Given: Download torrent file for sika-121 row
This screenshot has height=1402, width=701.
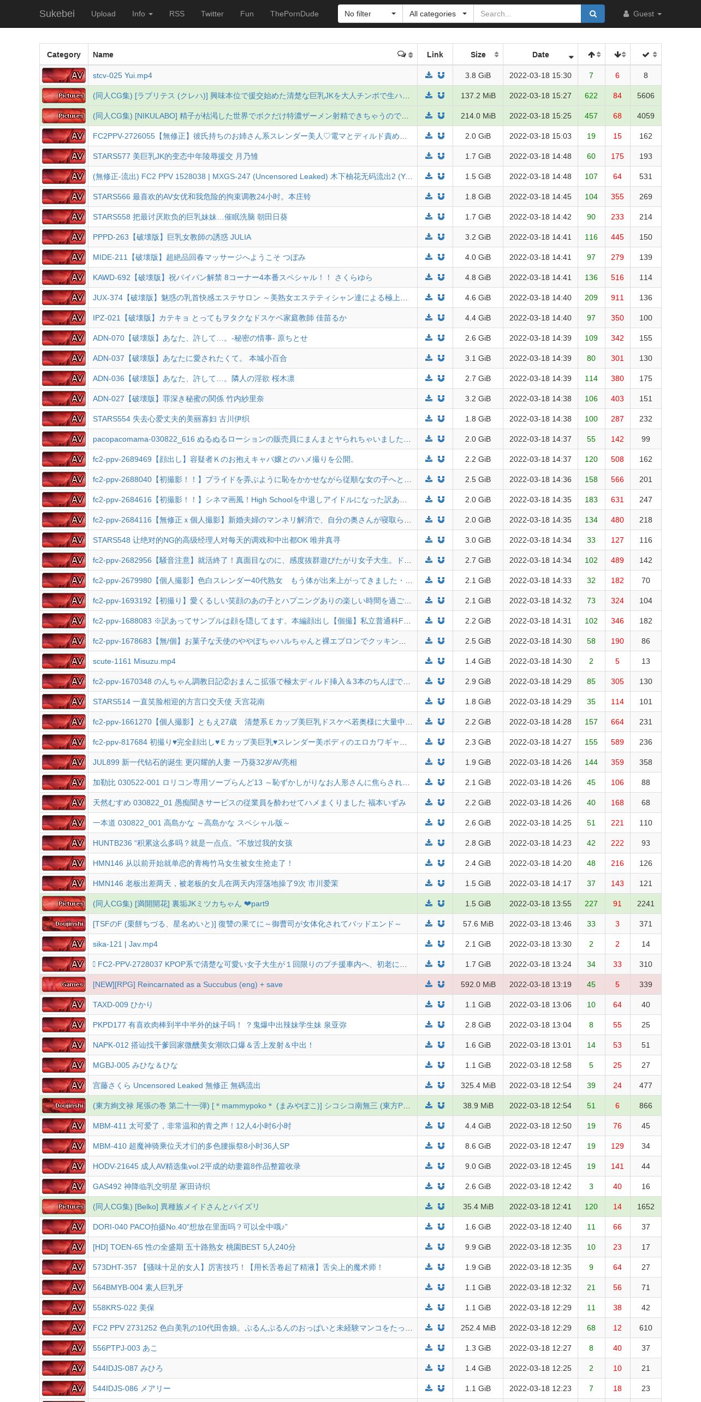Looking at the screenshot, I should tap(429, 944).
